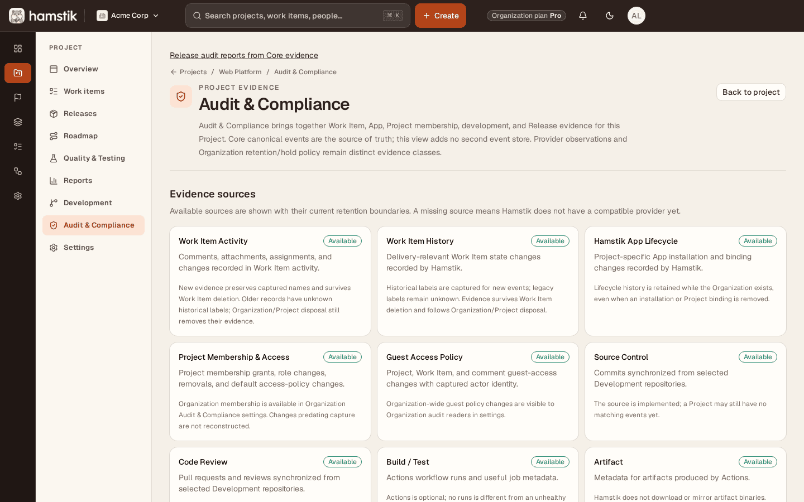804x502 pixels.
Task: Open Release audit reports from Core evidence link
Action: click(244, 55)
